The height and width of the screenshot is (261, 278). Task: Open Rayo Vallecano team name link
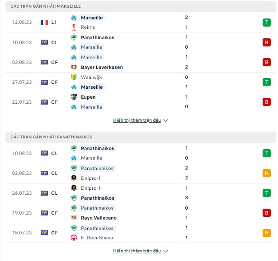[99, 218]
